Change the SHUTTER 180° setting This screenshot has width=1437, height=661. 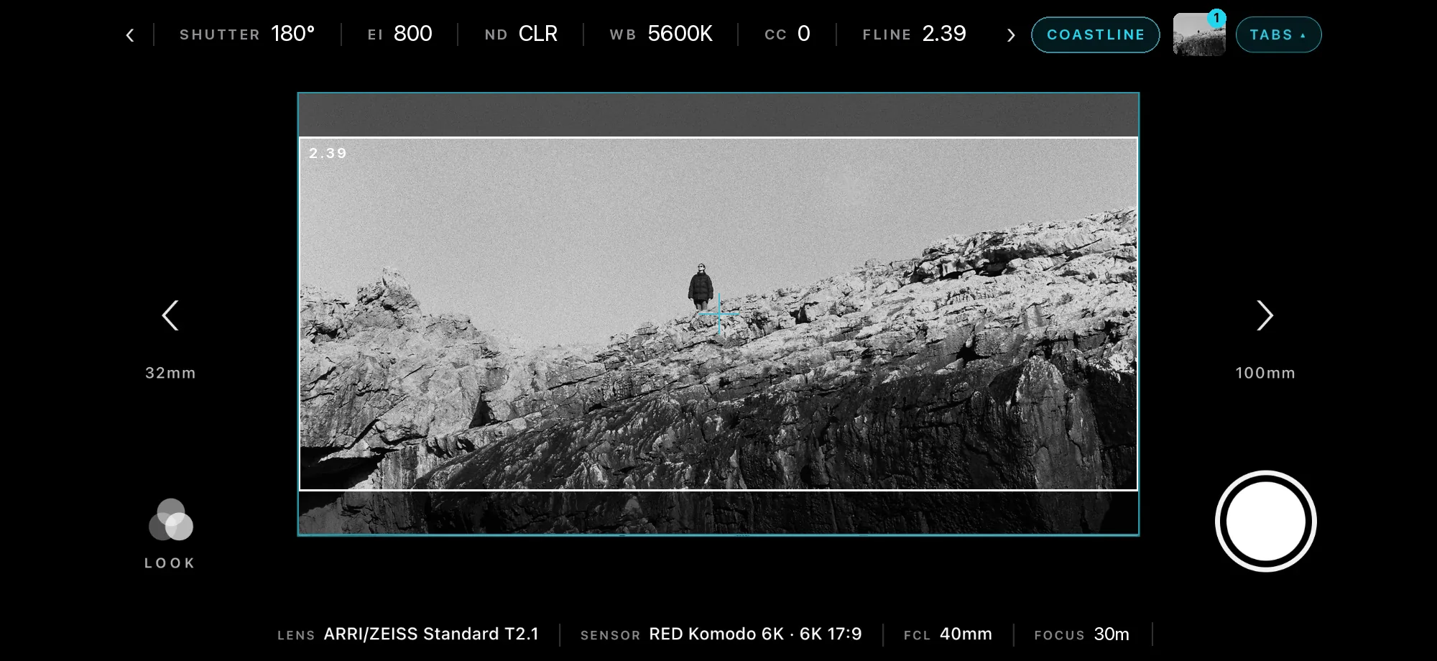[x=247, y=34]
